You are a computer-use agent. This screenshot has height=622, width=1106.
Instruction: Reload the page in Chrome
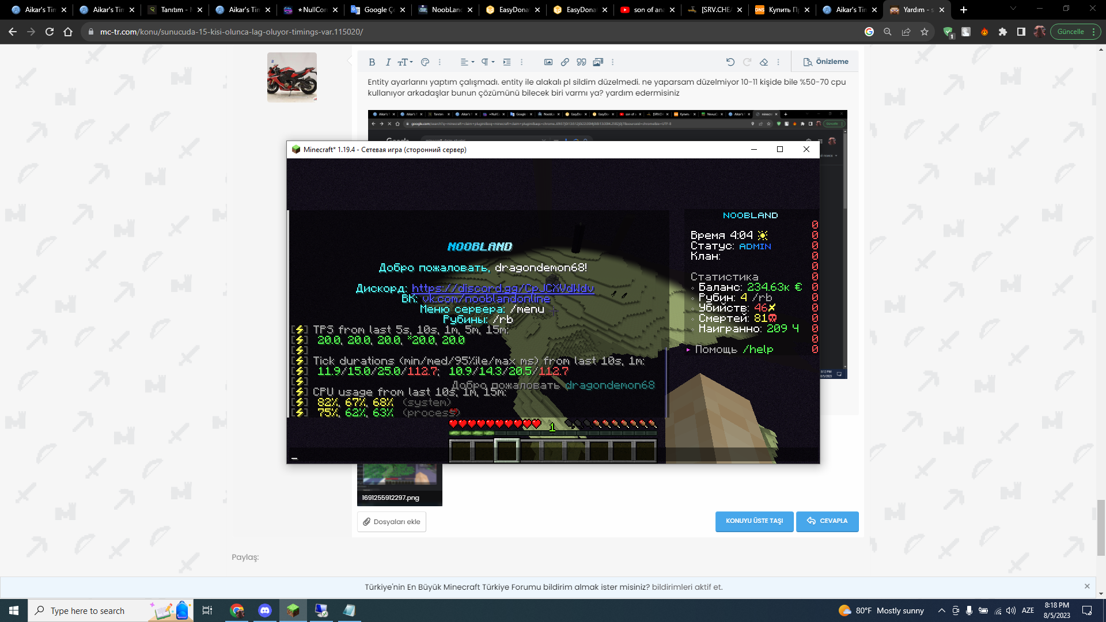pos(50,32)
